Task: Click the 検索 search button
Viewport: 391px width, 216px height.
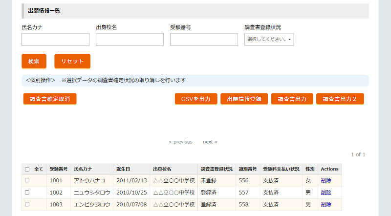Action: (34, 61)
